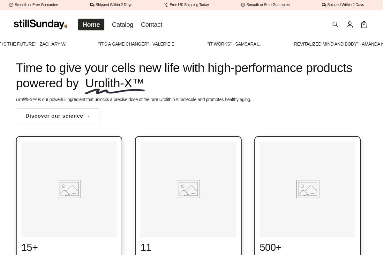Click the second Shipped Within 2 Days text on the right
383x255 pixels.
pos(345,5)
